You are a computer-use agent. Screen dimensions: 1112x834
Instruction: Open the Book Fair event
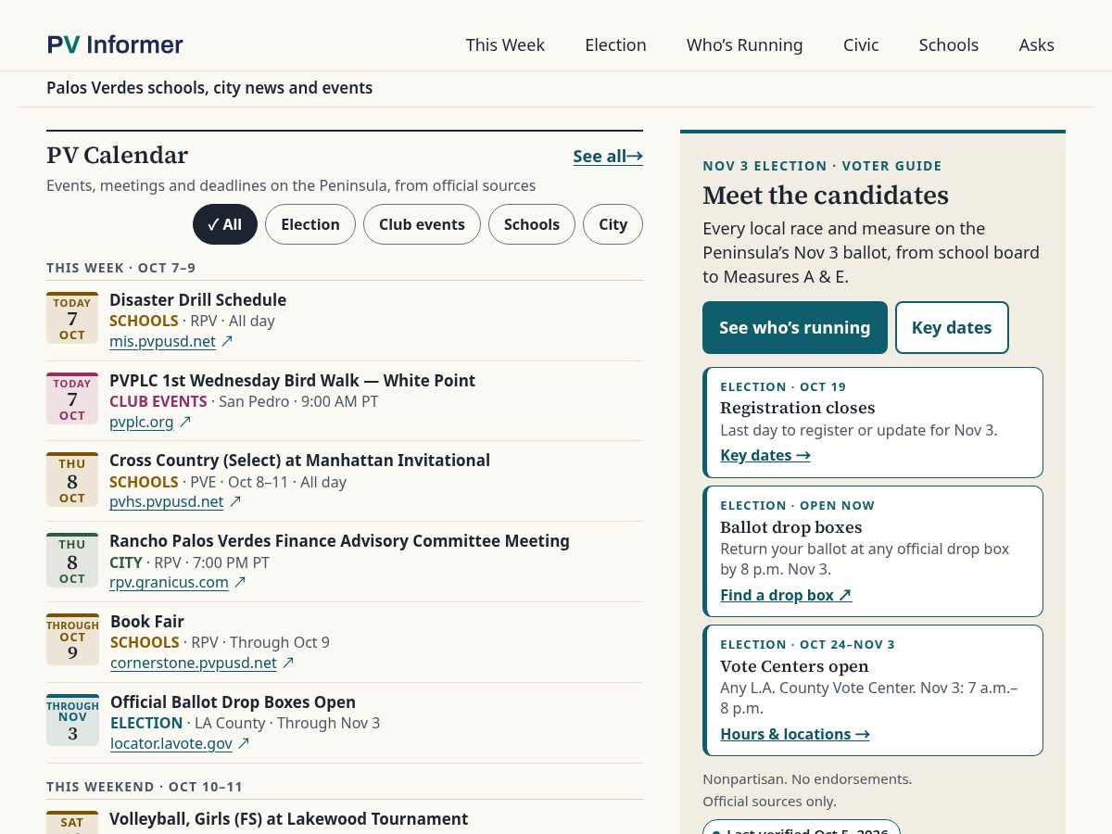[x=147, y=621]
